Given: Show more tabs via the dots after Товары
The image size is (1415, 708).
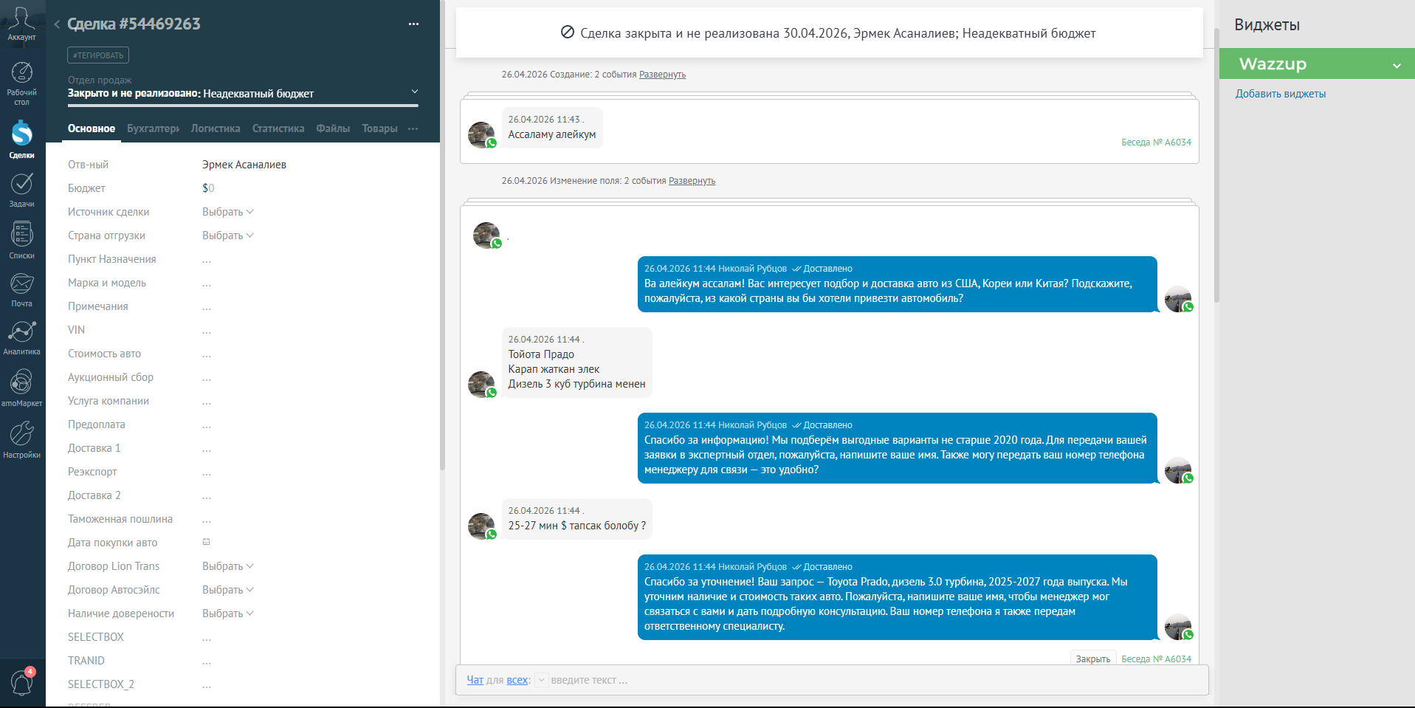Looking at the screenshot, I should [x=413, y=128].
